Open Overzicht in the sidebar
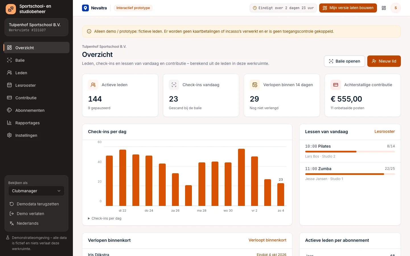Image resolution: width=410 pixels, height=256 pixels. click(x=36, y=48)
